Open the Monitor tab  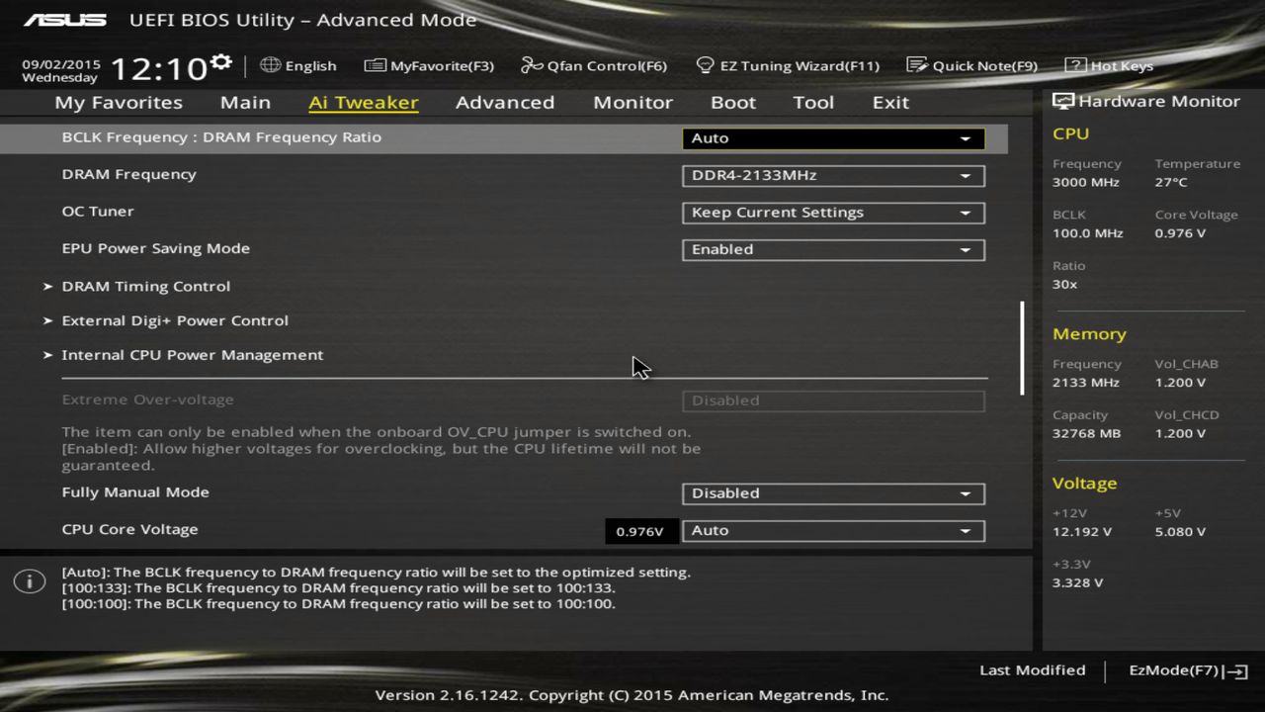pos(632,103)
